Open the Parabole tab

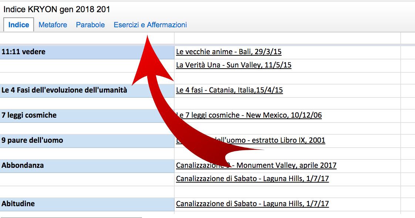[x=90, y=25]
